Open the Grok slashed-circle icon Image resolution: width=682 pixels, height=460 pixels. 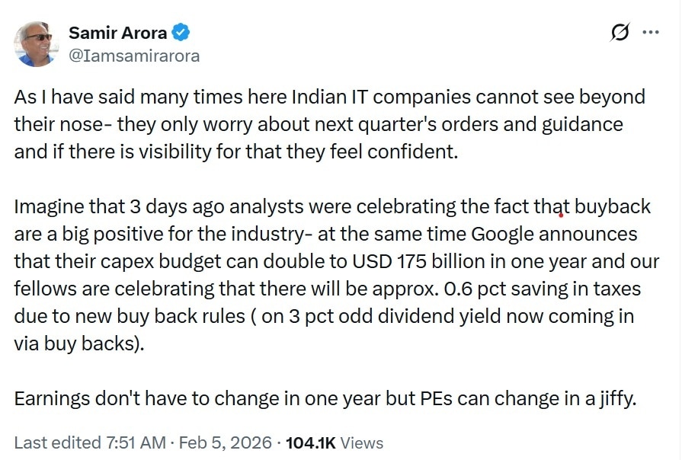[620, 33]
